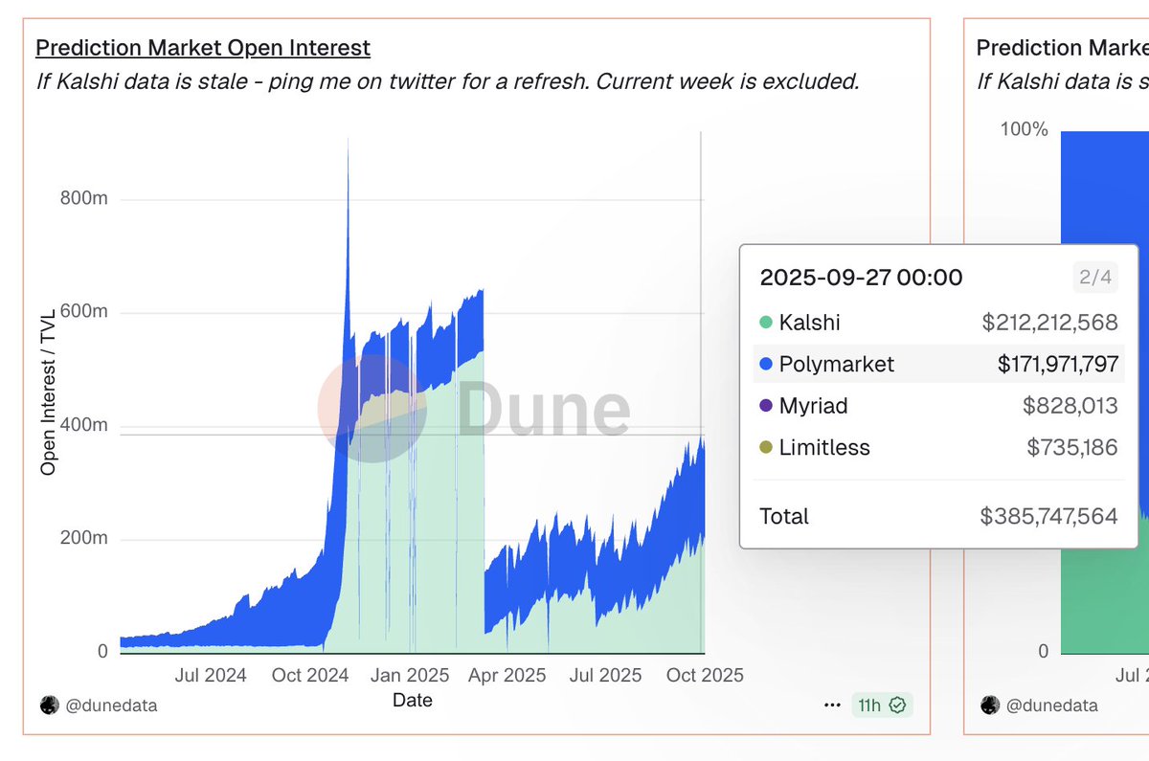Click the tooltip date 2025-09-27 00:00

861,278
